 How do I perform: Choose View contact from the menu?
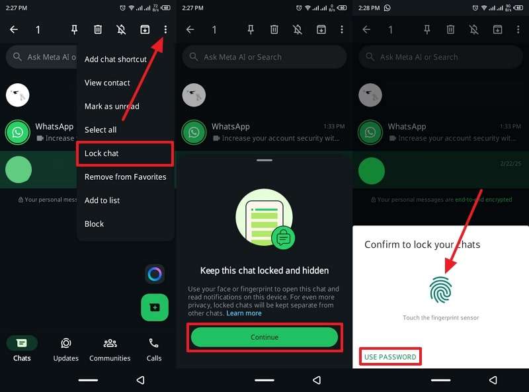coord(107,83)
